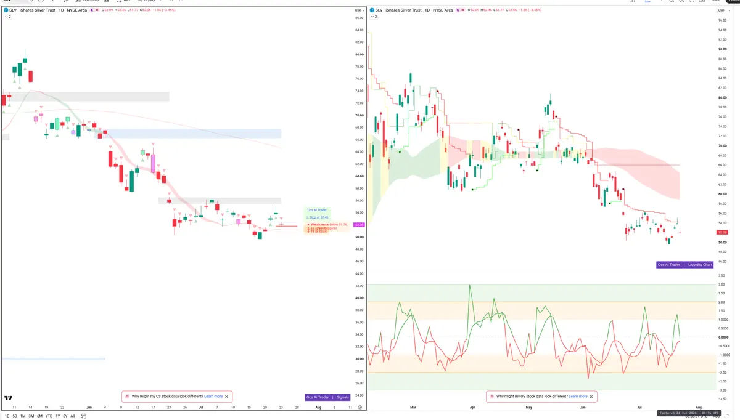Select the 3M time range
Screen dimensions: 740x420
[31, 416]
